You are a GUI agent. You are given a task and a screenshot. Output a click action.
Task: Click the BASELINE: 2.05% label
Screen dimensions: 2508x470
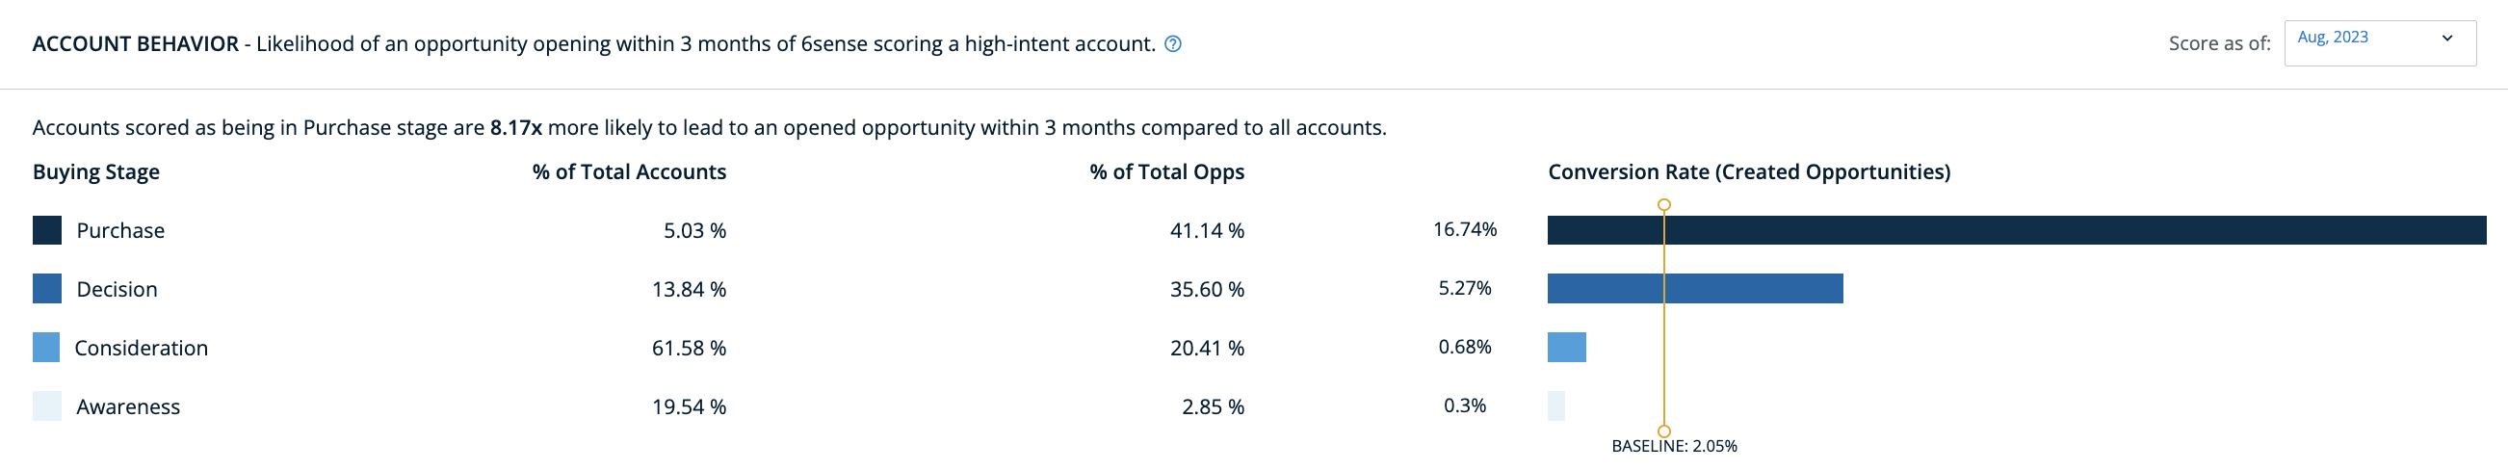point(1674,447)
